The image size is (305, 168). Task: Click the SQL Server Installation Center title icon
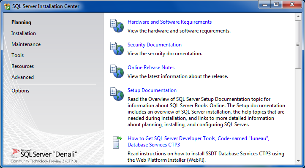(x=7, y=6)
